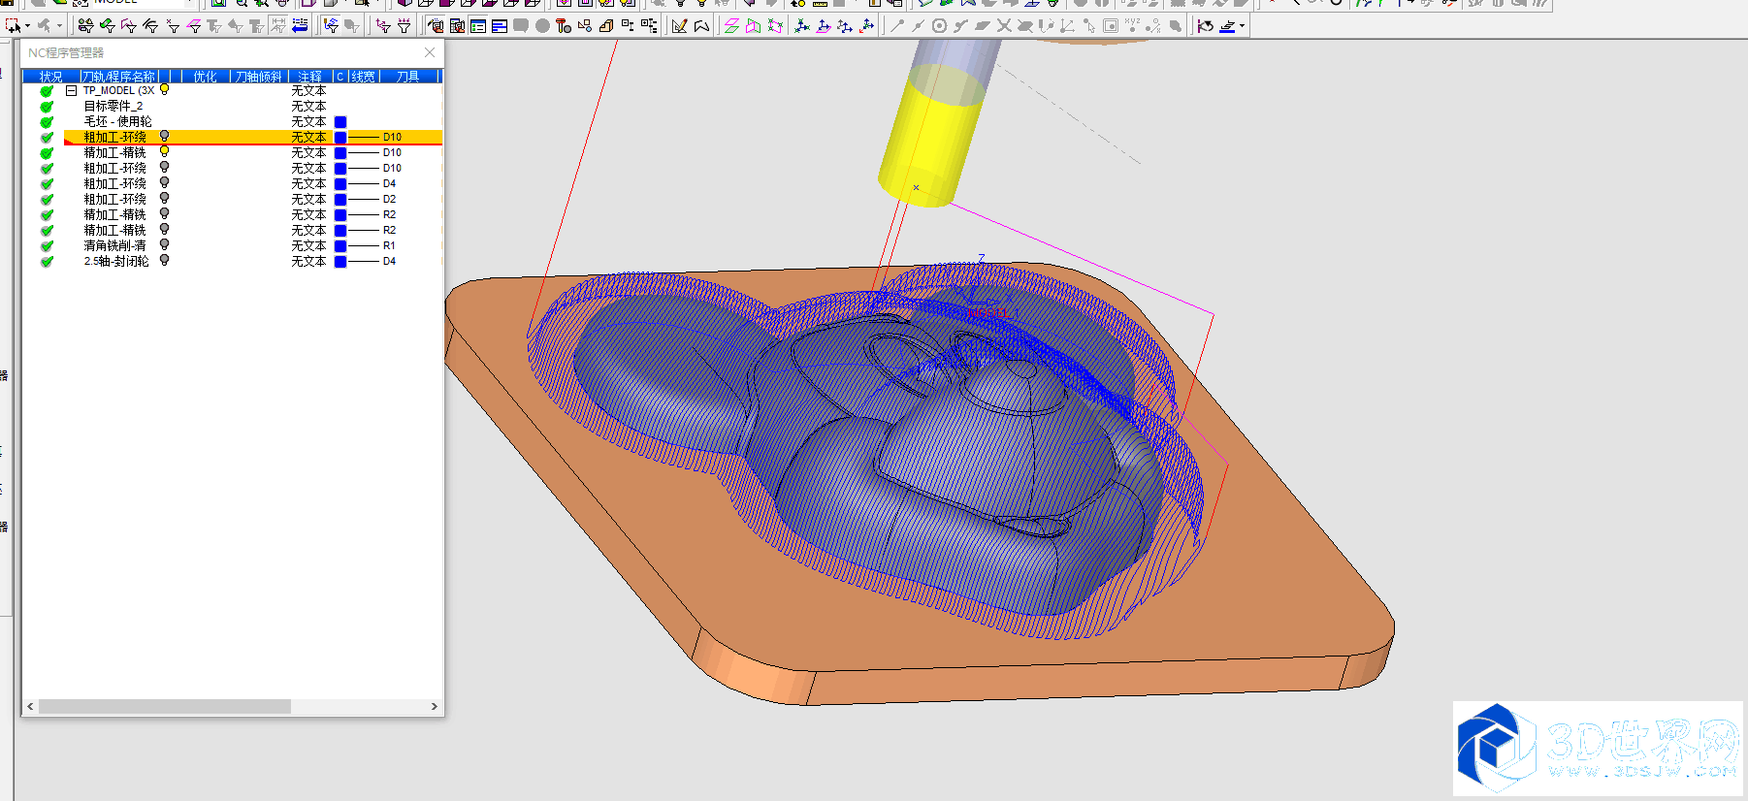Click the pink parallelogram filter icon
The height and width of the screenshot is (801, 1748).
194,25
